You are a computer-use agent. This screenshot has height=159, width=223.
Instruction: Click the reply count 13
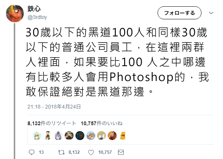coord(41,152)
